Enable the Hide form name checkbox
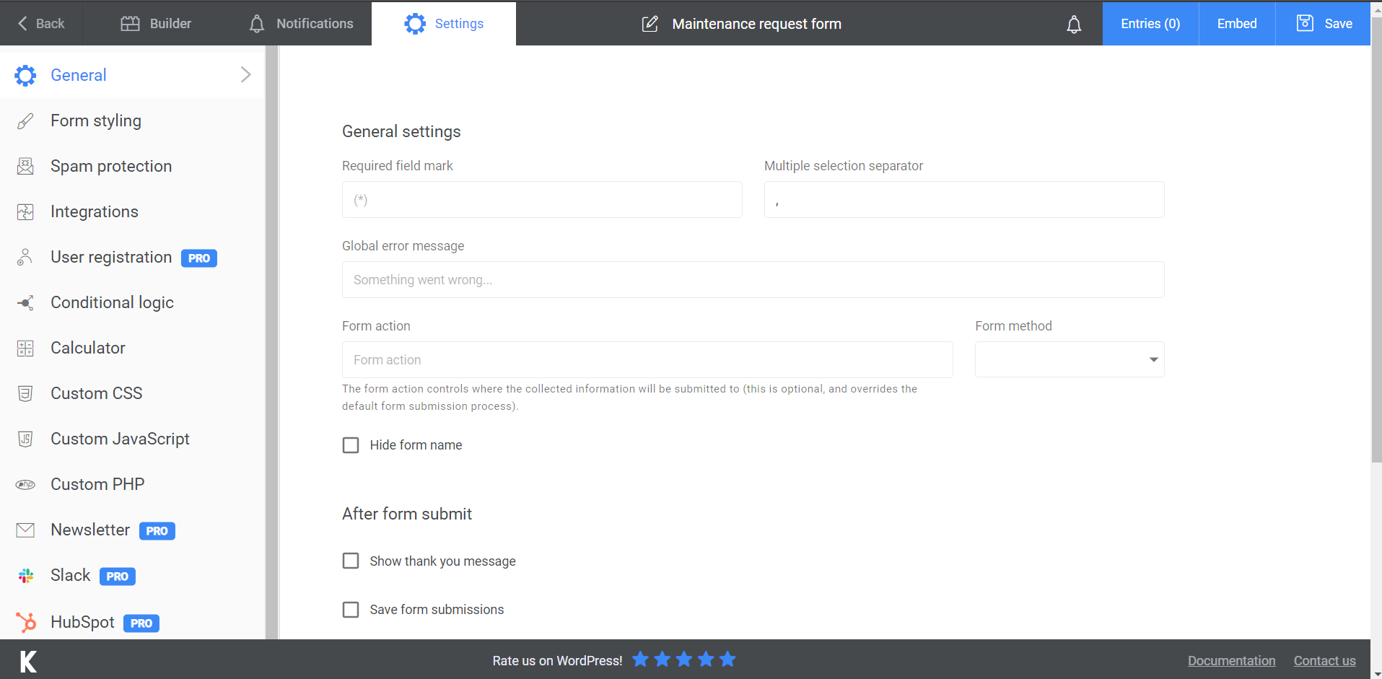Screen dimensions: 1382x679 [x=351, y=444]
